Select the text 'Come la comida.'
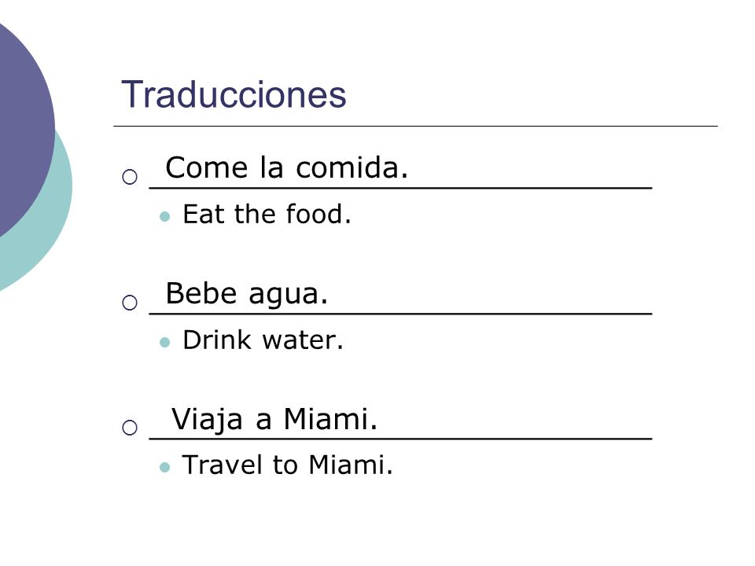 287,167
